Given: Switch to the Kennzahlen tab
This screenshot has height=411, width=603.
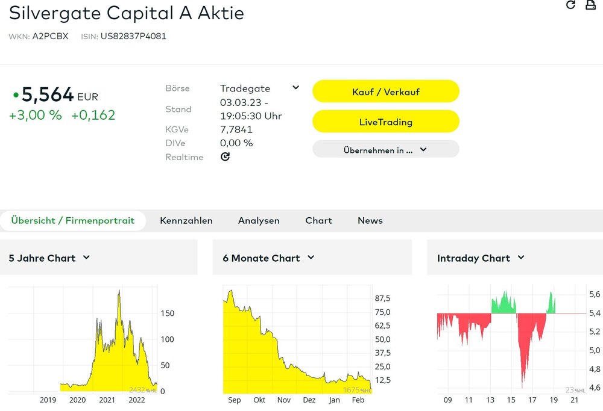Looking at the screenshot, I should coord(186,221).
